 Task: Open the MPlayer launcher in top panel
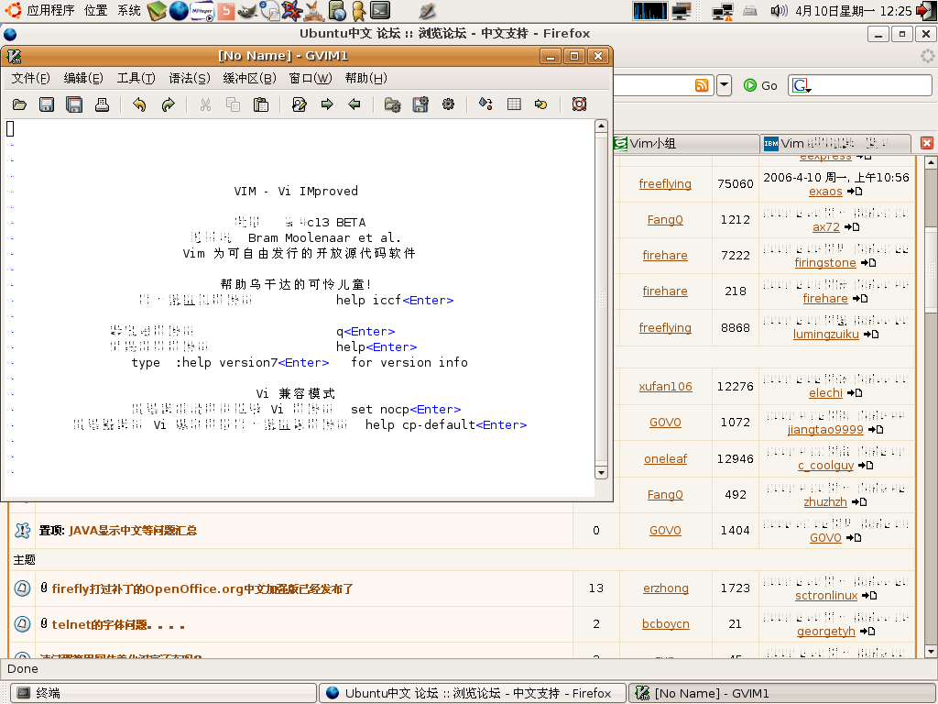tap(202, 10)
